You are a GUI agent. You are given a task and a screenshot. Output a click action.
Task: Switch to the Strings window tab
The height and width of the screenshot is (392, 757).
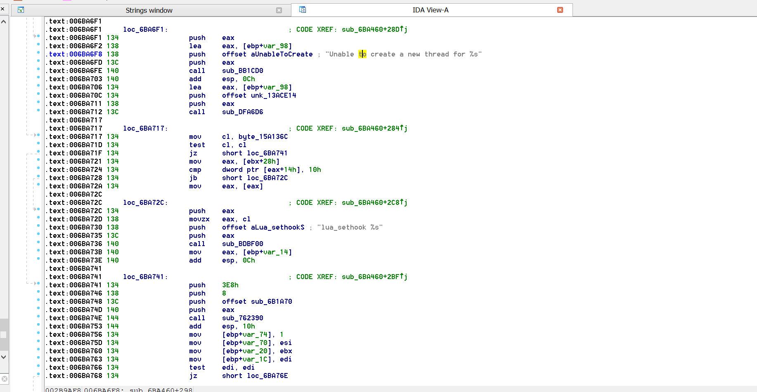click(149, 10)
